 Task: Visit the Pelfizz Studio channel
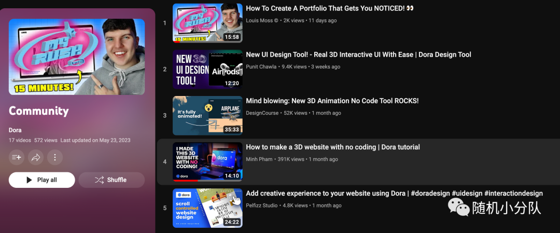point(262,205)
